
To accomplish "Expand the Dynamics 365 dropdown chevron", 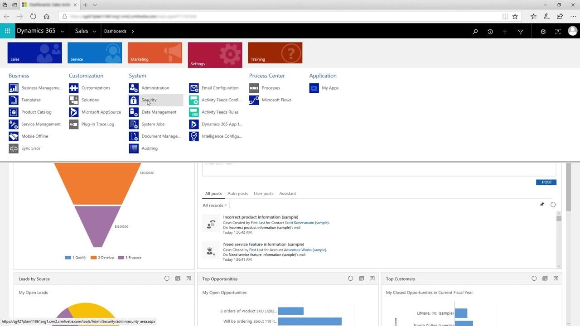I will click(x=63, y=32).
